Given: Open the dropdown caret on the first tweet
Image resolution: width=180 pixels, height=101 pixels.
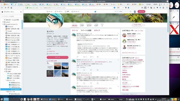Looking at the screenshot, I should point(118,34).
